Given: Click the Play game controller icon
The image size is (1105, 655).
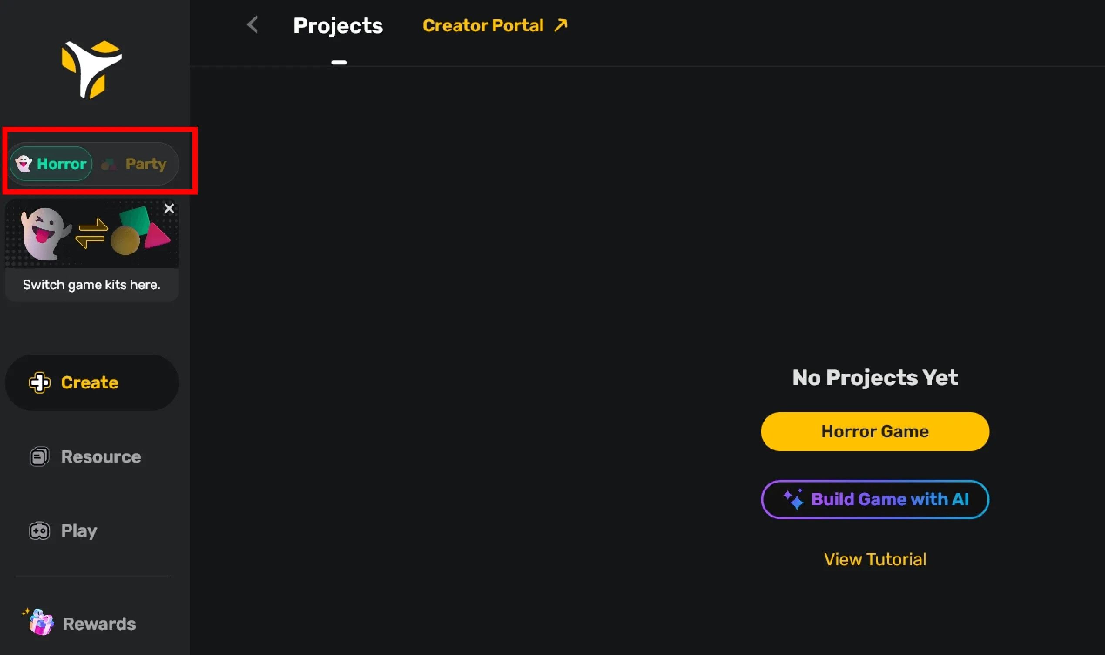Looking at the screenshot, I should (x=39, y=530).
